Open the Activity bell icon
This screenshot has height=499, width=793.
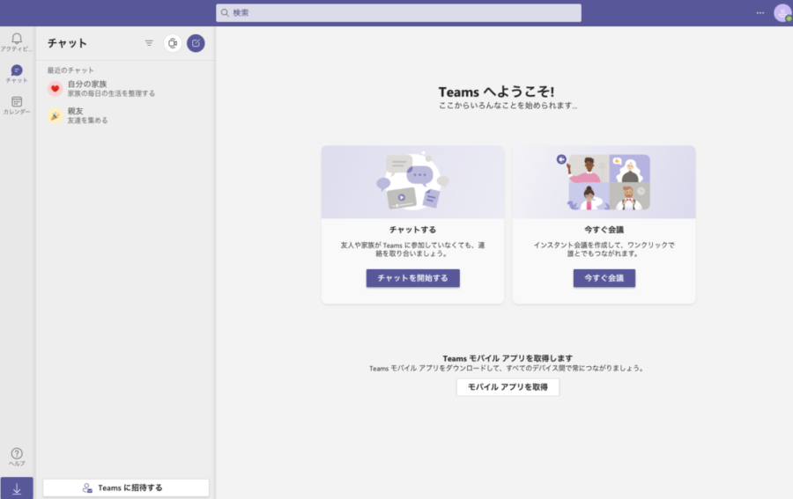[x=17, y=39]
